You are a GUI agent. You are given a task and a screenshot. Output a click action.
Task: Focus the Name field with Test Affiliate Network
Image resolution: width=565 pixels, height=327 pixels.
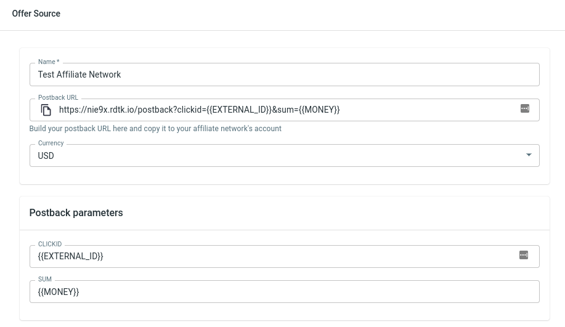(283, 75)
